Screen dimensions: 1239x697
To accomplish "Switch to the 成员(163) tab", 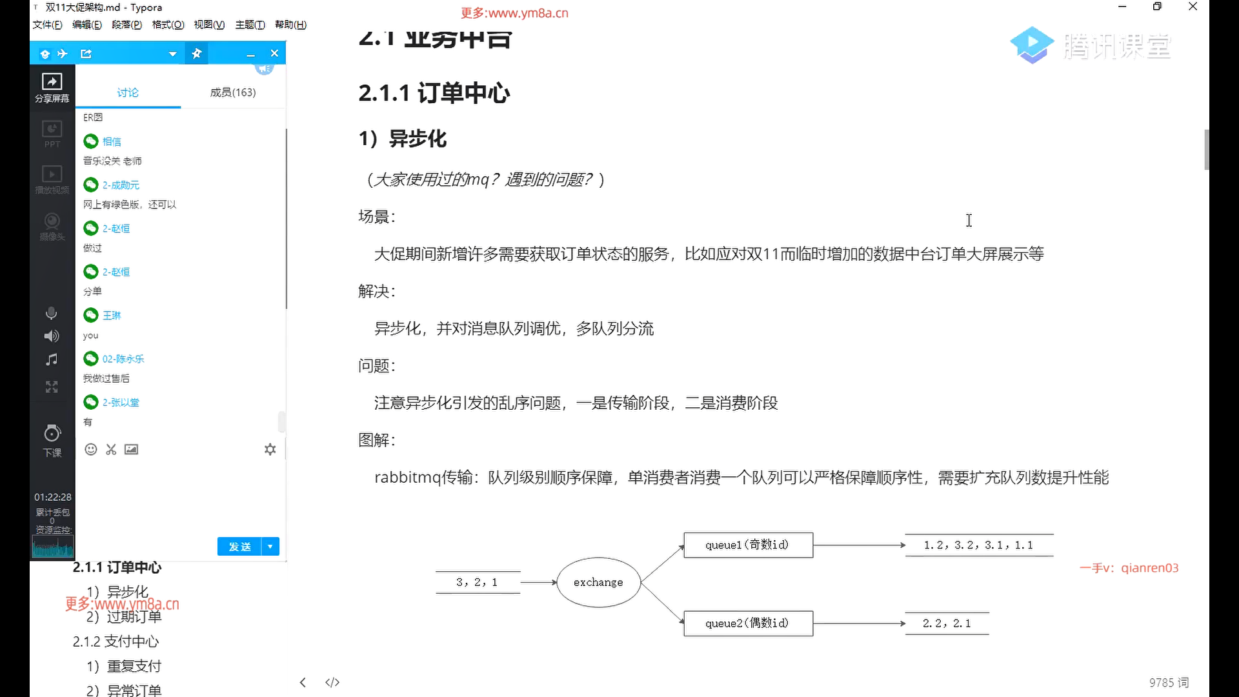I will 233,92.
